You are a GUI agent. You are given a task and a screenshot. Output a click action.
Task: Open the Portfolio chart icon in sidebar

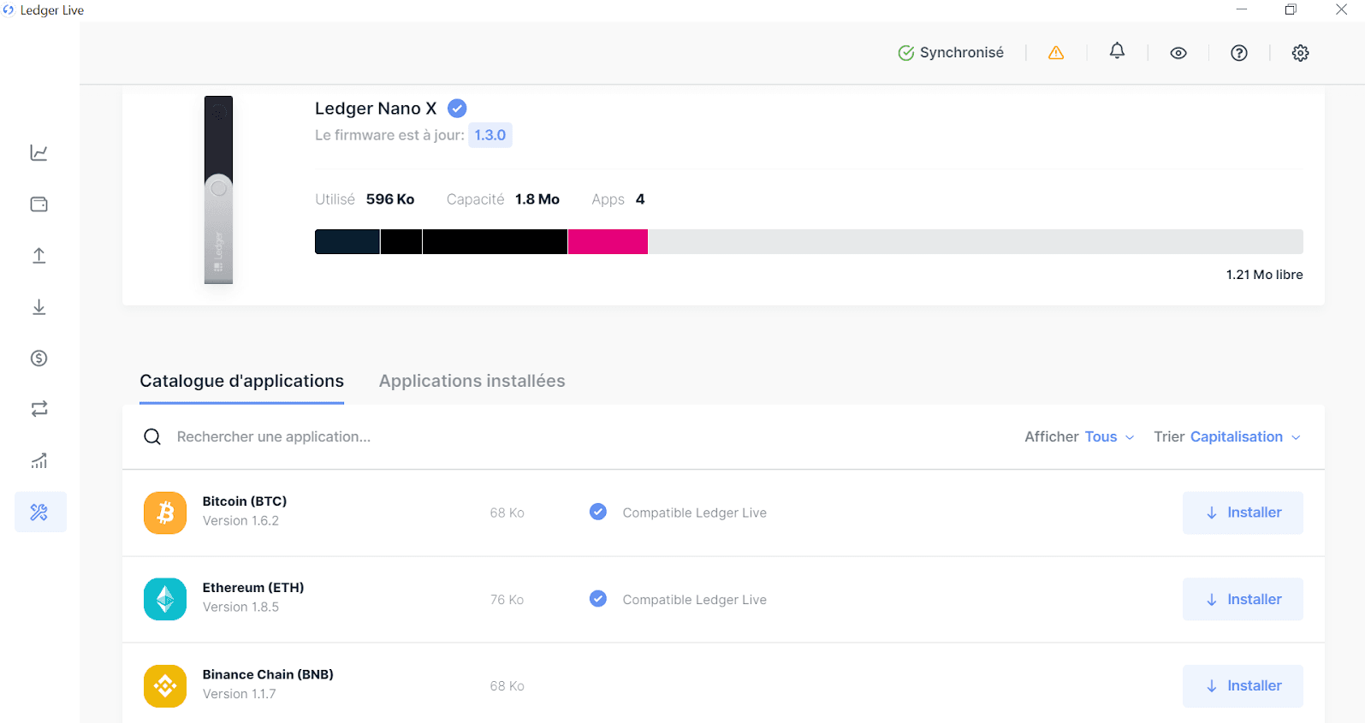[39, 153]
